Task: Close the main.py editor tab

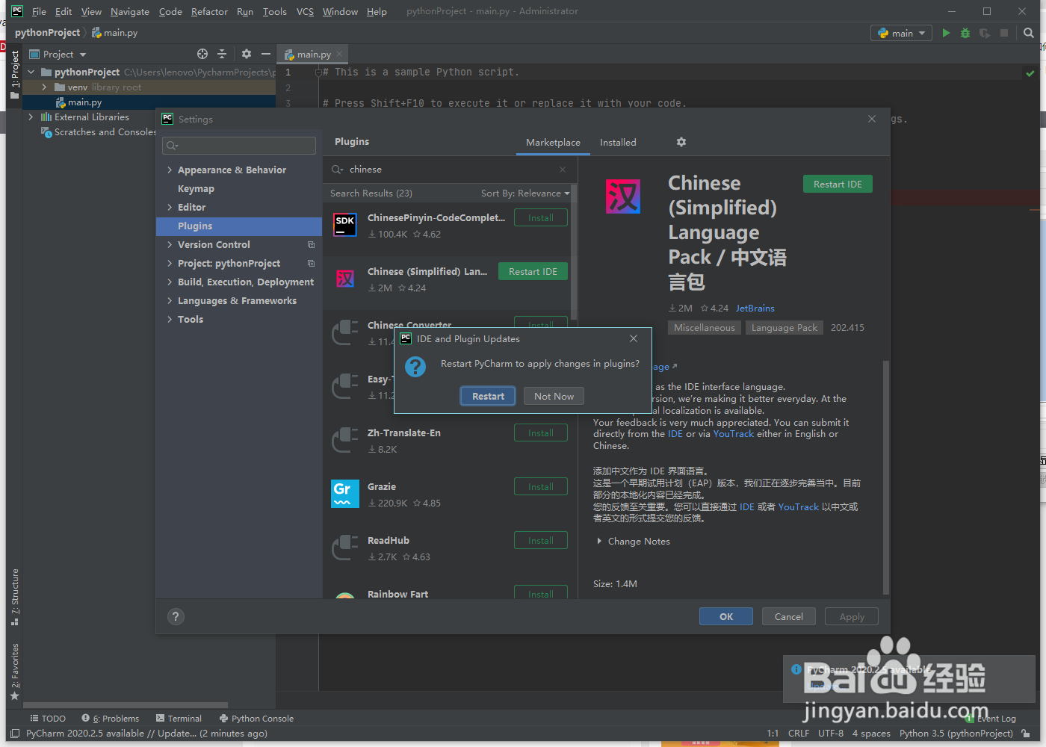Action: (x=339, y=54)
